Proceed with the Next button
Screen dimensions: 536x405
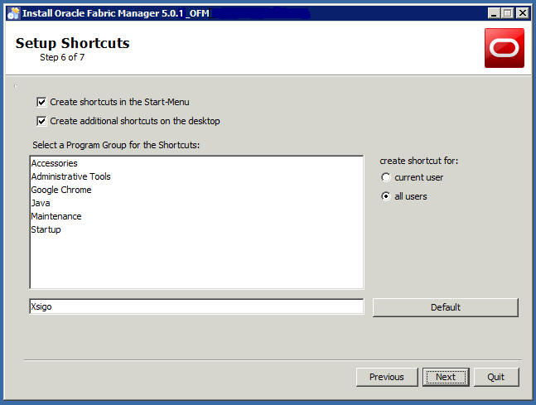click(446, 377)
